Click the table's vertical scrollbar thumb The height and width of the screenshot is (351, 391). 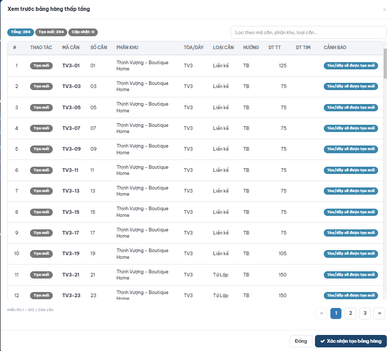pyautogui.click(x=385, y=63)
